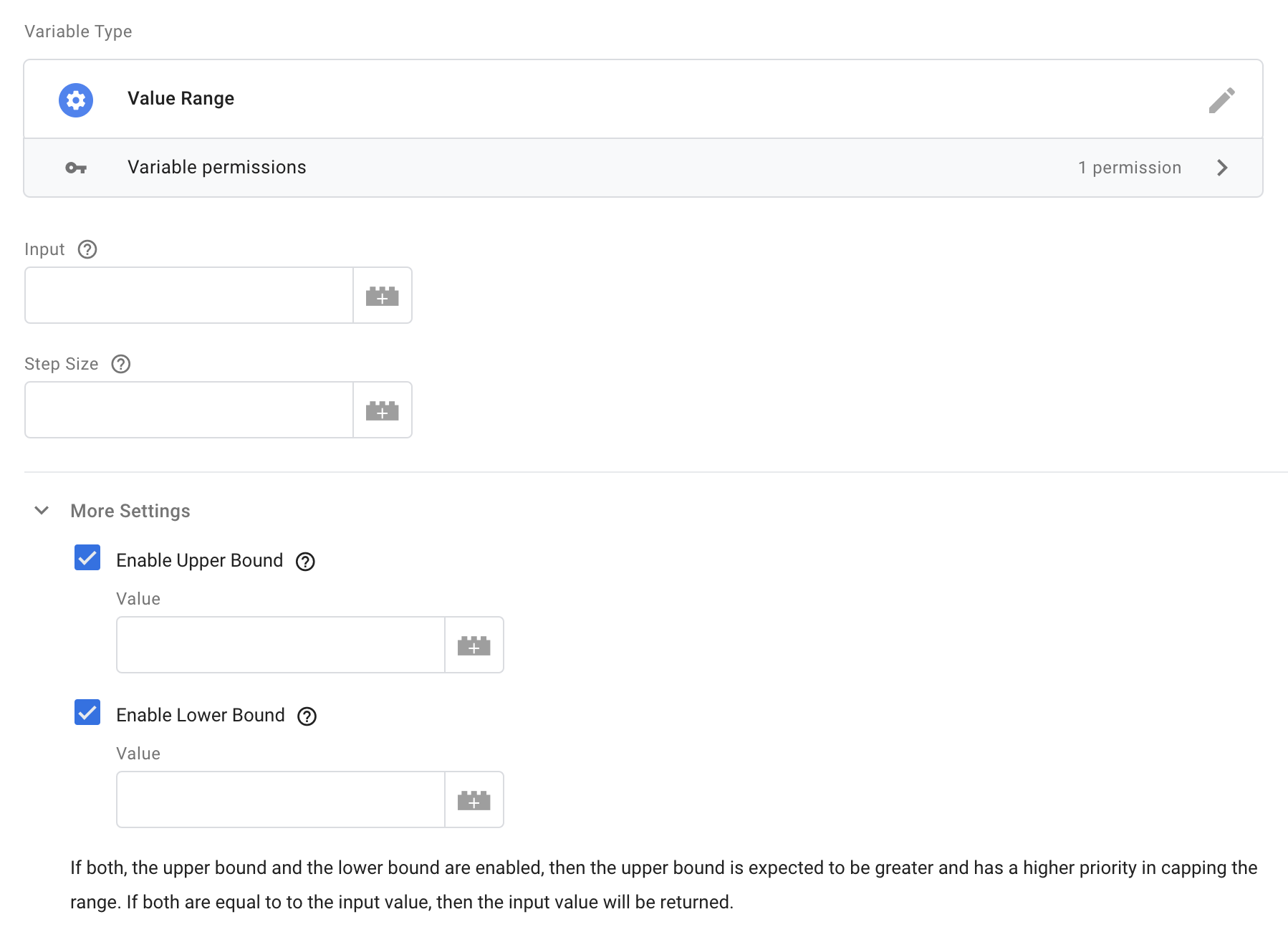Expand Variable permissions with the right chevron

(x=1223, y=167)
